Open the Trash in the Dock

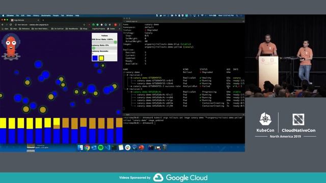click(x=165, y=147)
